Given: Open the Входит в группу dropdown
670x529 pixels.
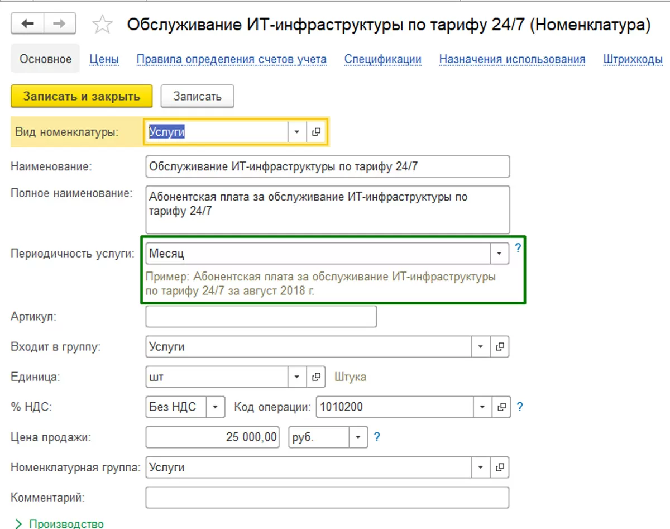Looking at the screenshot, I should [x=481, y=347].
